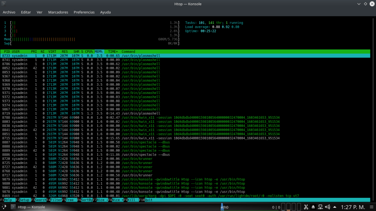Open the network connections tray icon
376x211 pixels.
(320, 207)
